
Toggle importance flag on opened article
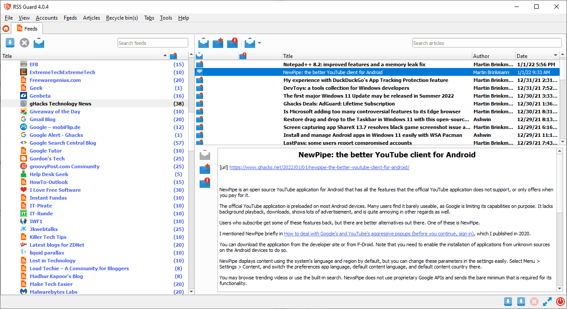(204, 169)
